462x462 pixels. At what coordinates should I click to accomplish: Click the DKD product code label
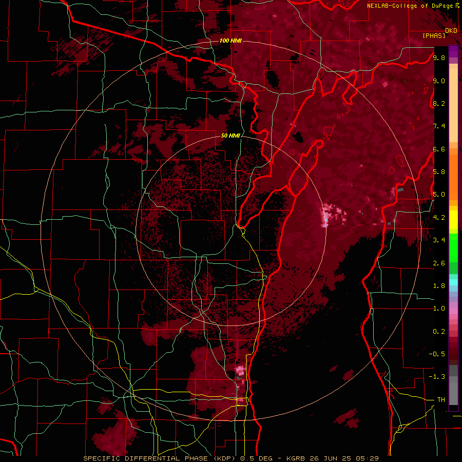tap(451, 30)
